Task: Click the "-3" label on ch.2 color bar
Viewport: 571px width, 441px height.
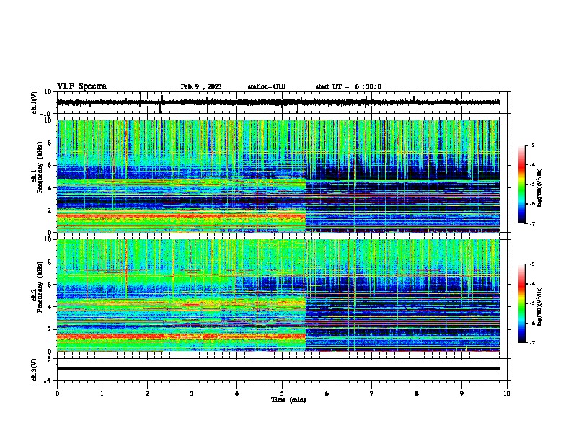Action: coord(532,264)
